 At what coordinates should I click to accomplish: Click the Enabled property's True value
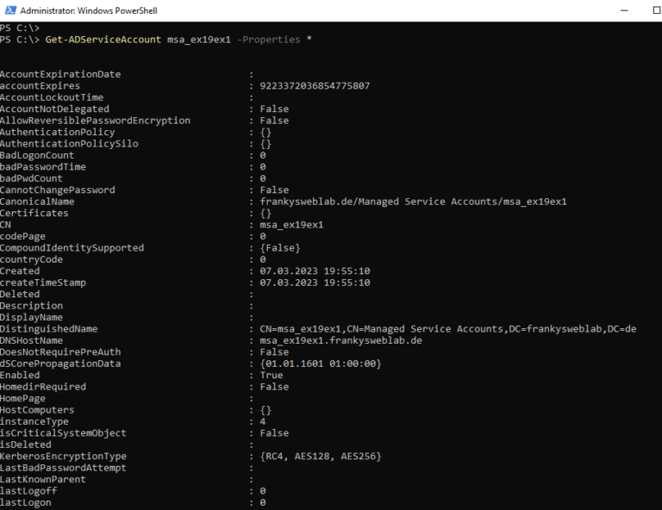[271, 376]
